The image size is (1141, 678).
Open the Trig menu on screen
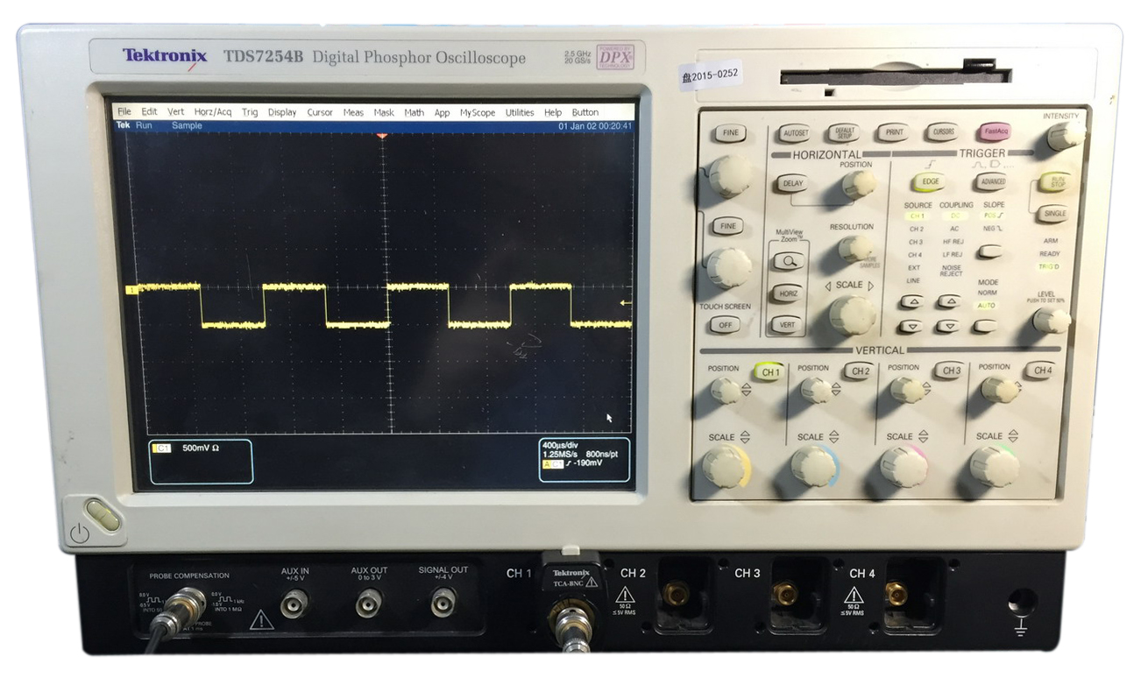250,112
